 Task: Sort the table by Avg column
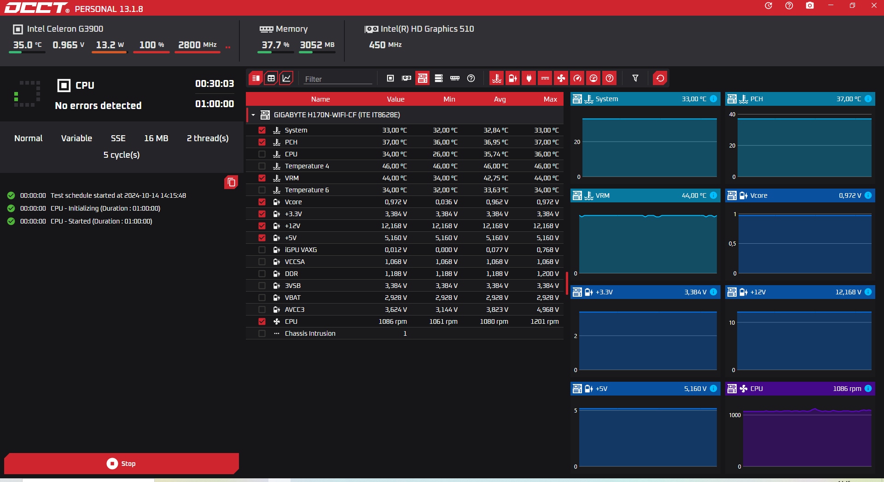pos(500,99)
